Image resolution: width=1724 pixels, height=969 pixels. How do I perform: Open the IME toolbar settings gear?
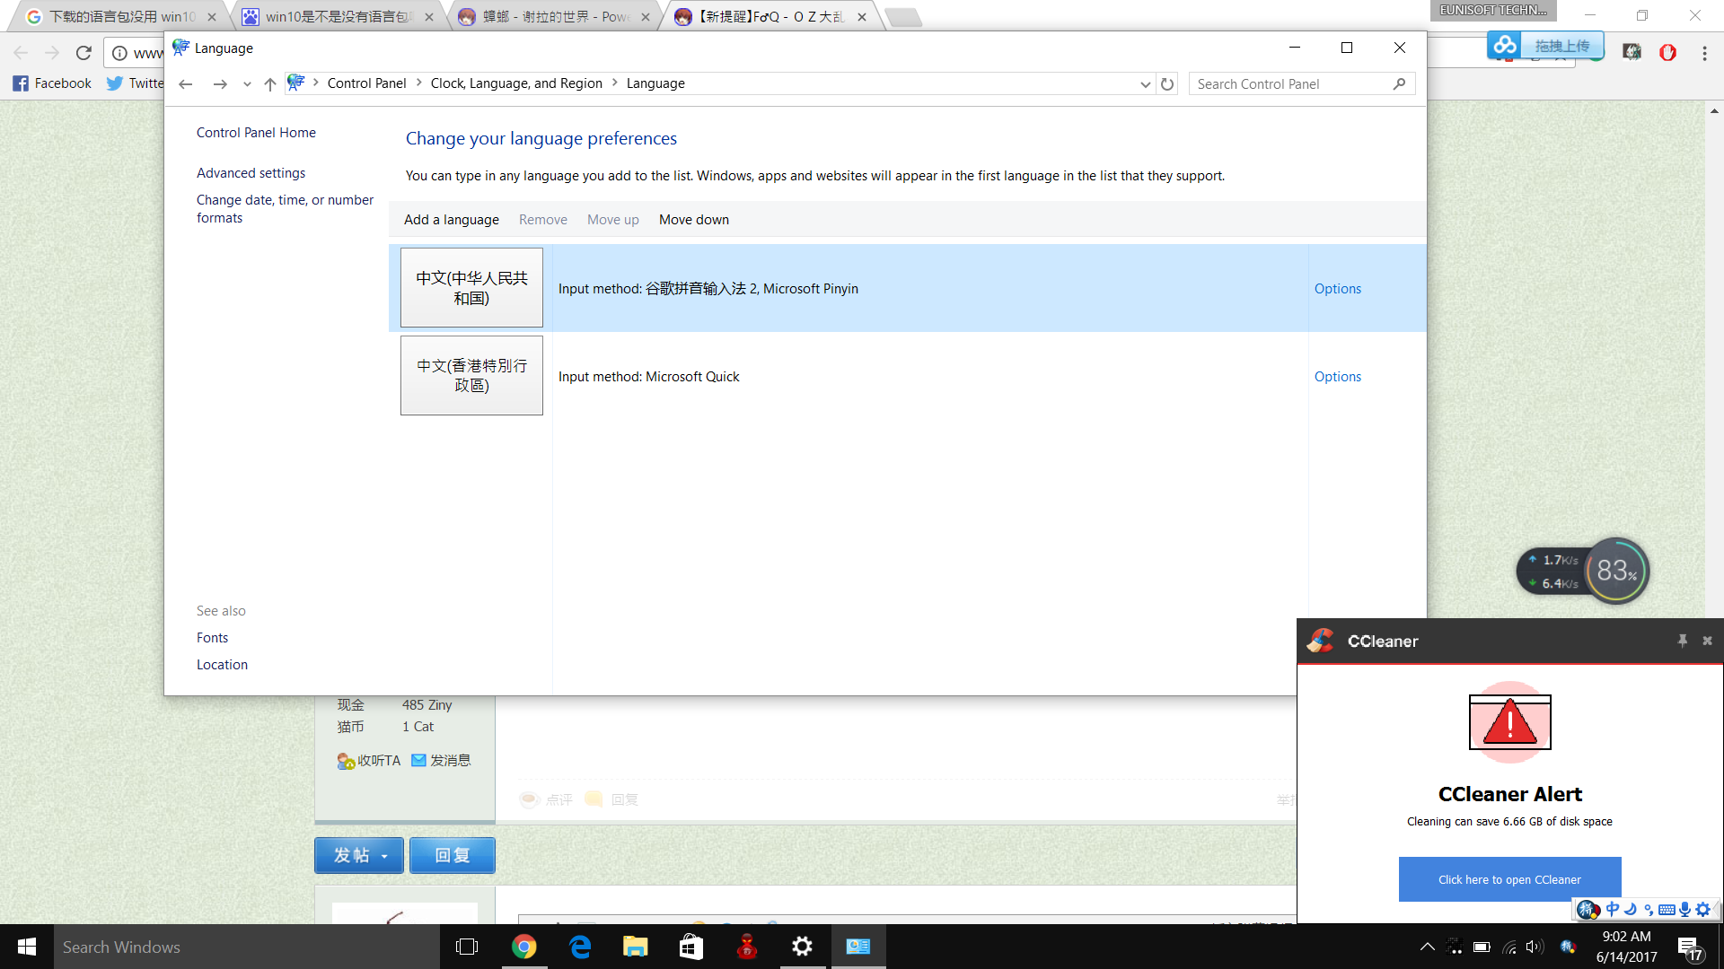1703,909
